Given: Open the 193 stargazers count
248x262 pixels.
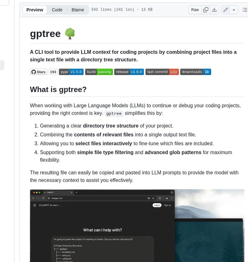Looking at the screenshot, I should coord(53,72).
